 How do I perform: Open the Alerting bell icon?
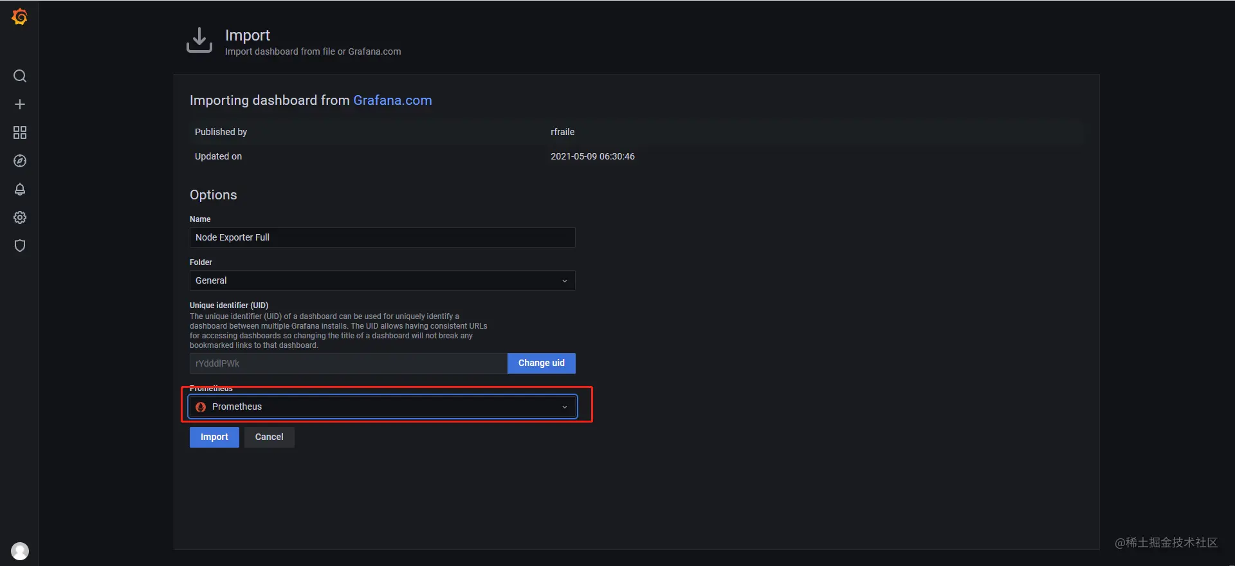click(x=20, y=189)
